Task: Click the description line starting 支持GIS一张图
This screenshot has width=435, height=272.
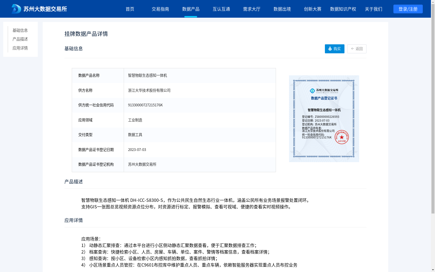Action: (x=187, y=207)
